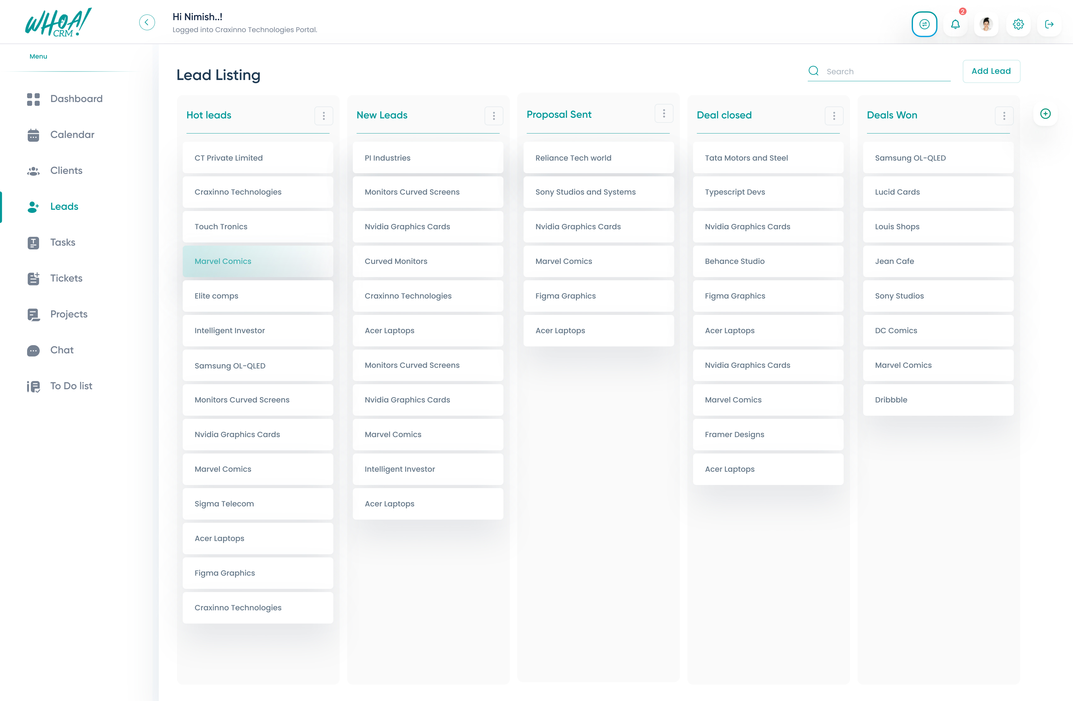Screen dimensions: 1073x701
Task: Click the Tickets icon in sidebar
Action: (x=33, y=279)
